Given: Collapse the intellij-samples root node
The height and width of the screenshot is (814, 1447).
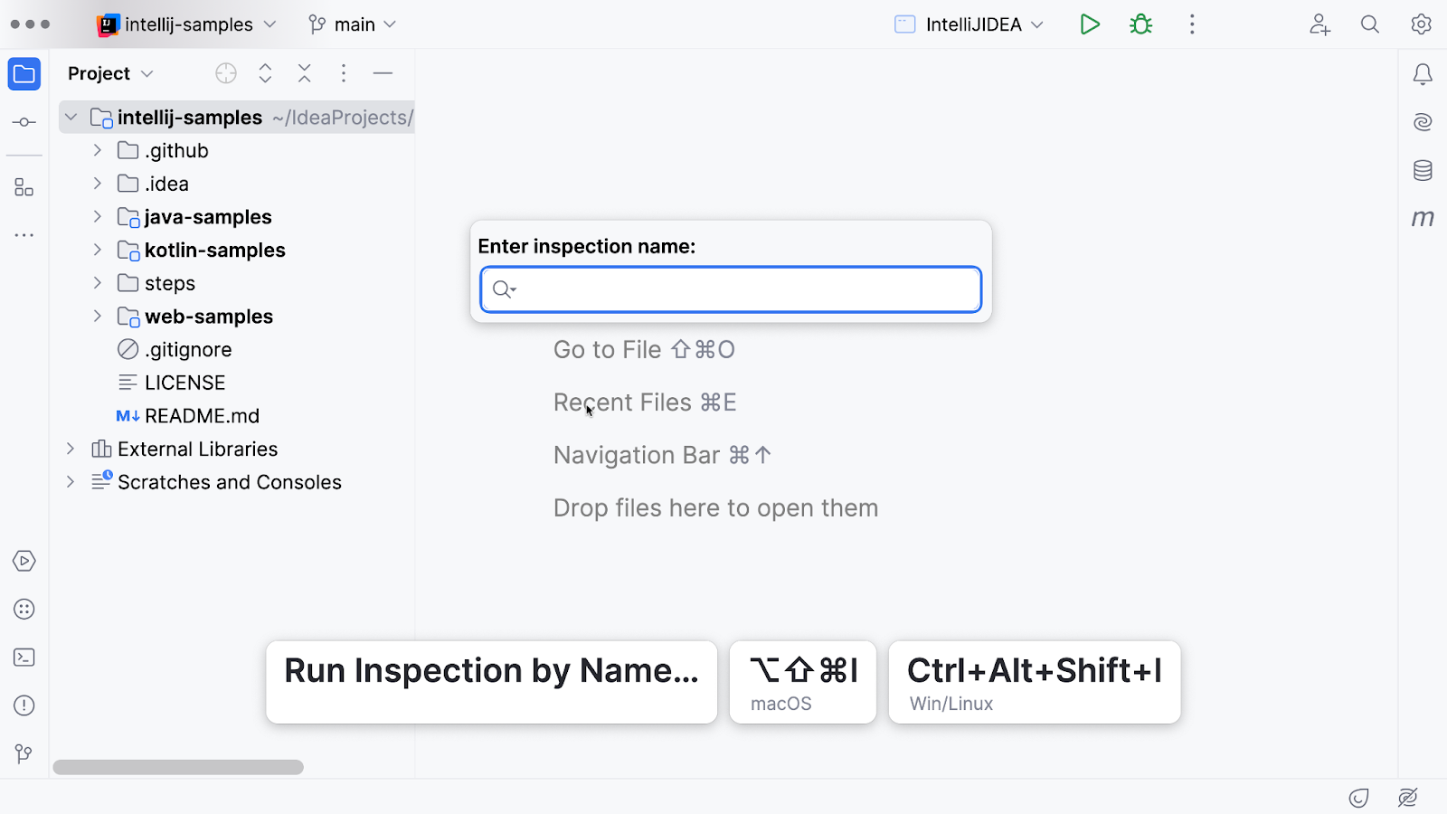Looking at the screenshot, I should [x=71, y=118].
